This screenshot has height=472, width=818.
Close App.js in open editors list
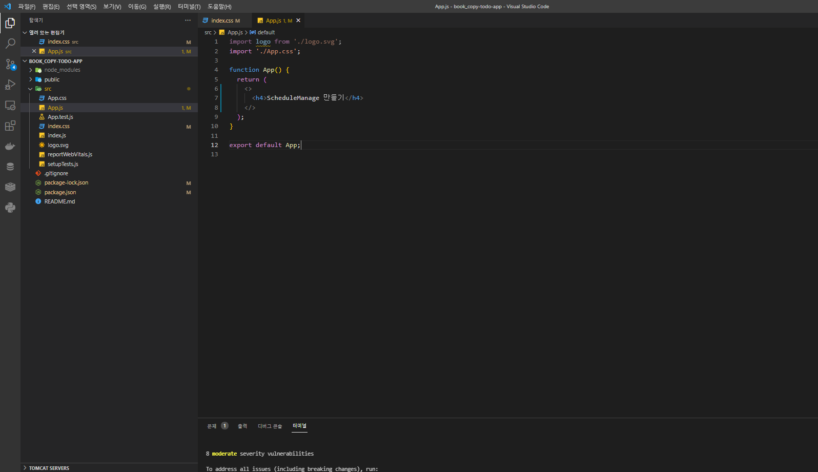coord(34,51)
